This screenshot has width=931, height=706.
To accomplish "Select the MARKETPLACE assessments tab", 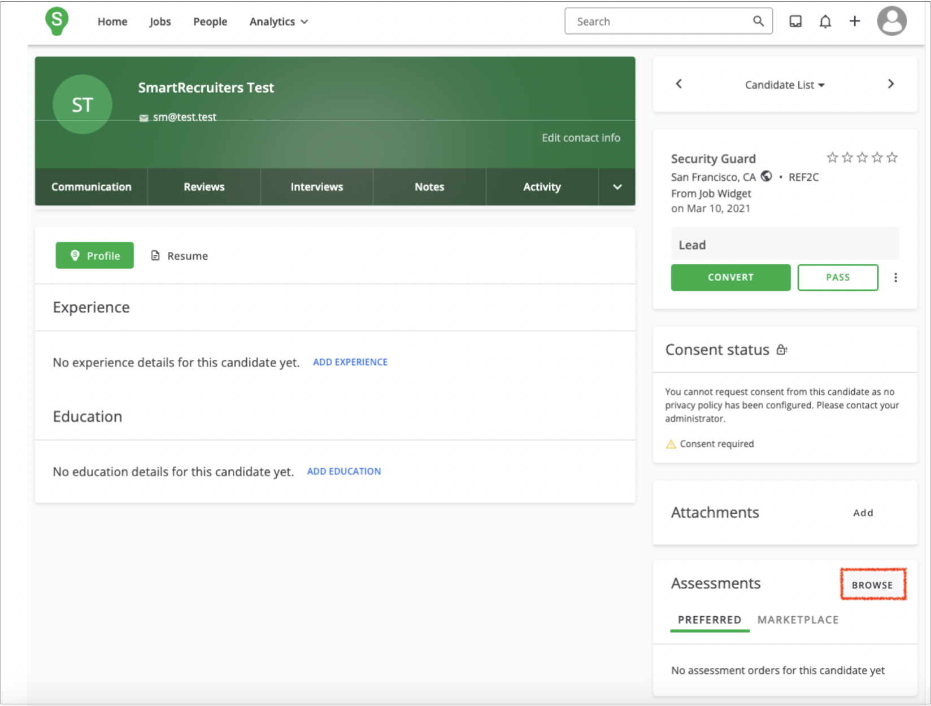I will pyautogui.click(x=798, y=620).
